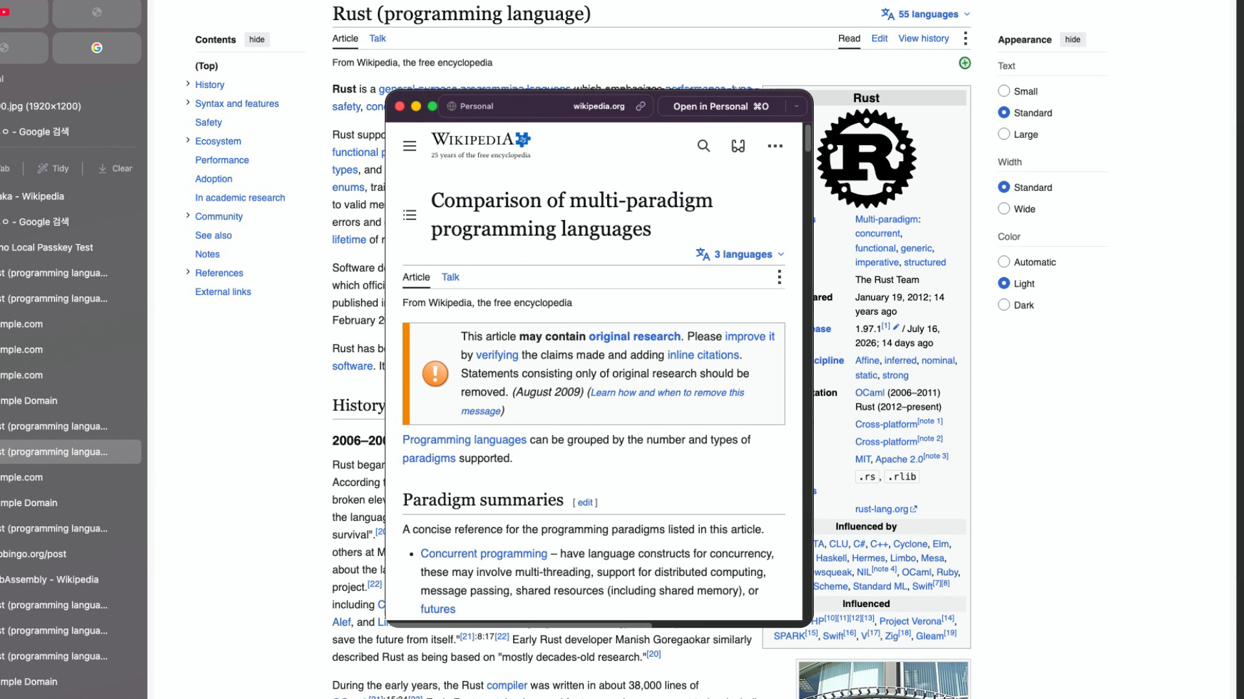1244x699 pixels.
Task: Open the Talk tab of the Rust article
Action: (x=377, y=39)
